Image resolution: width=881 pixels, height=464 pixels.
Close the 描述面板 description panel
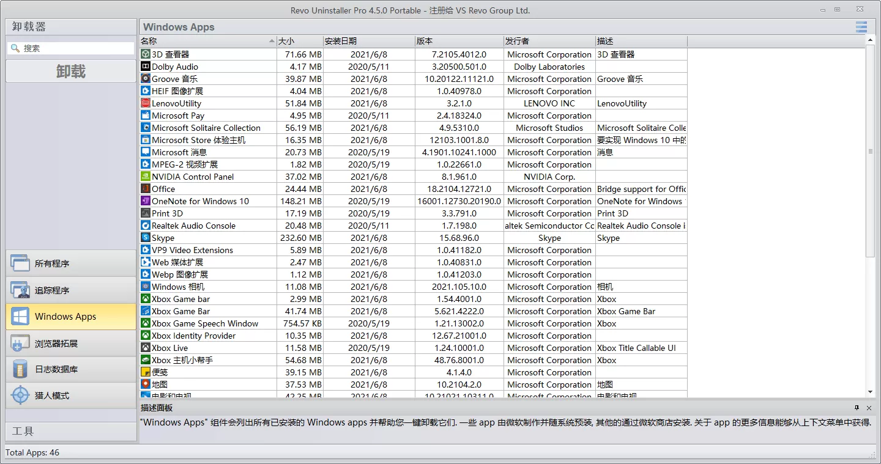click(x=869, y=408)
